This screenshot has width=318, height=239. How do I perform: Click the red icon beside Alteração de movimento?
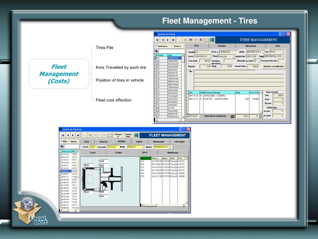(x=232, y=116)
